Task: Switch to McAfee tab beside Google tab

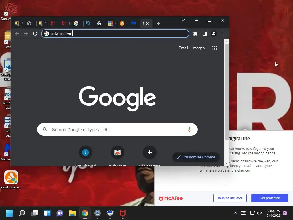Action: [64, 23]
